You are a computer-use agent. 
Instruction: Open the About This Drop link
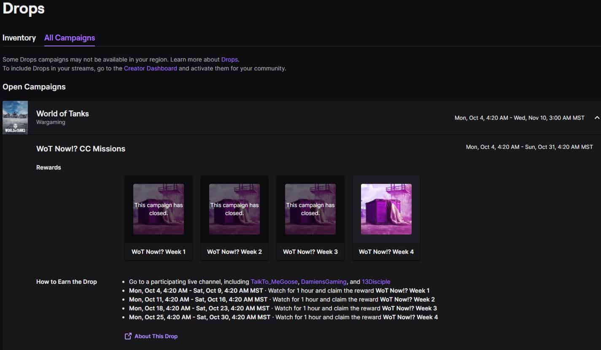[156, 336]
